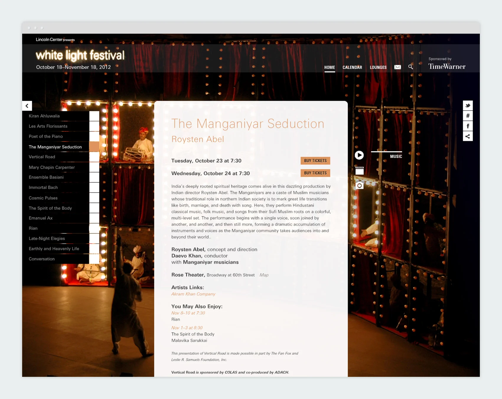Click the white light festival logo
This screenshot has width=502, height=399.
[80, 55]
